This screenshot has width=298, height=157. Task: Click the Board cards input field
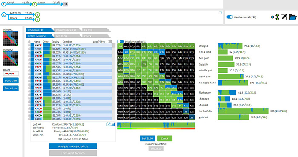[11, 74]
